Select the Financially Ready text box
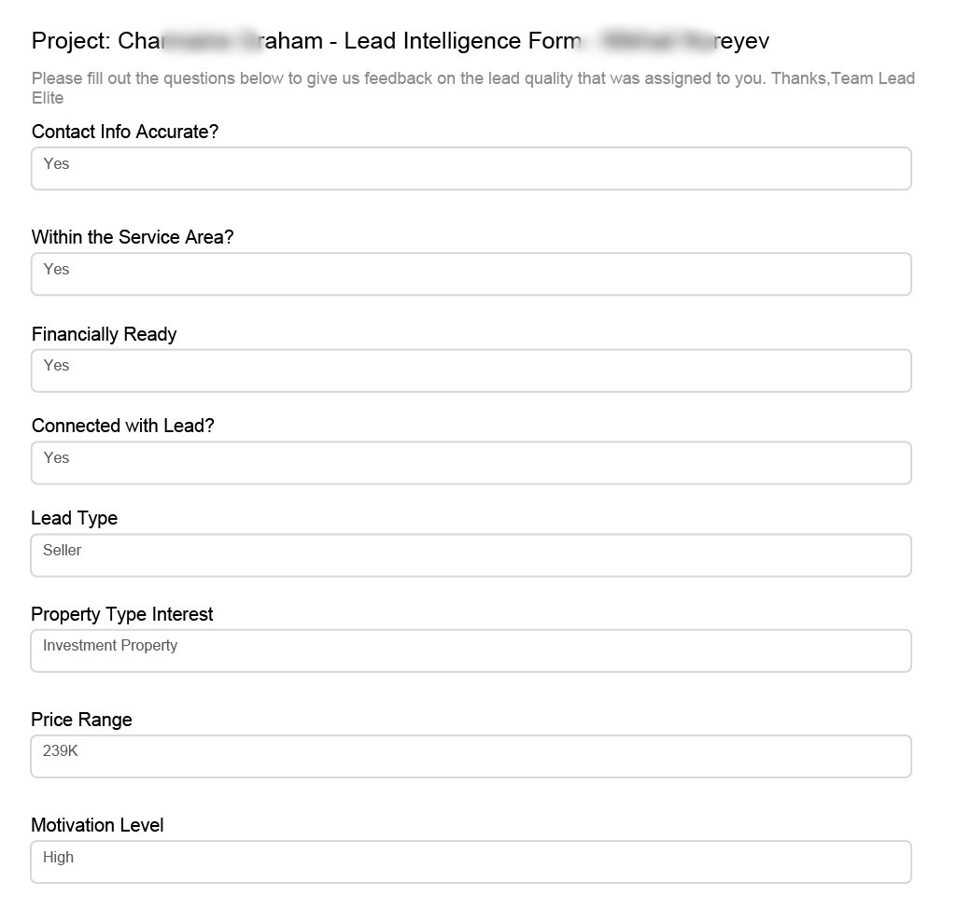Image resolution: width=956 pixels, height=924 pixels. (471, 371)
